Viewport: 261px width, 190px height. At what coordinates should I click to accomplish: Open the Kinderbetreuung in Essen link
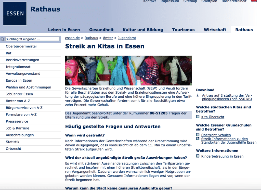pyautogui.click(x=222, y=156)
